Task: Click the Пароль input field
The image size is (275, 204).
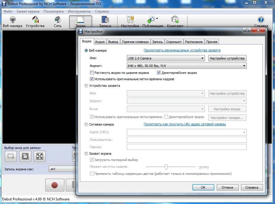Action: tap(187, 147)
